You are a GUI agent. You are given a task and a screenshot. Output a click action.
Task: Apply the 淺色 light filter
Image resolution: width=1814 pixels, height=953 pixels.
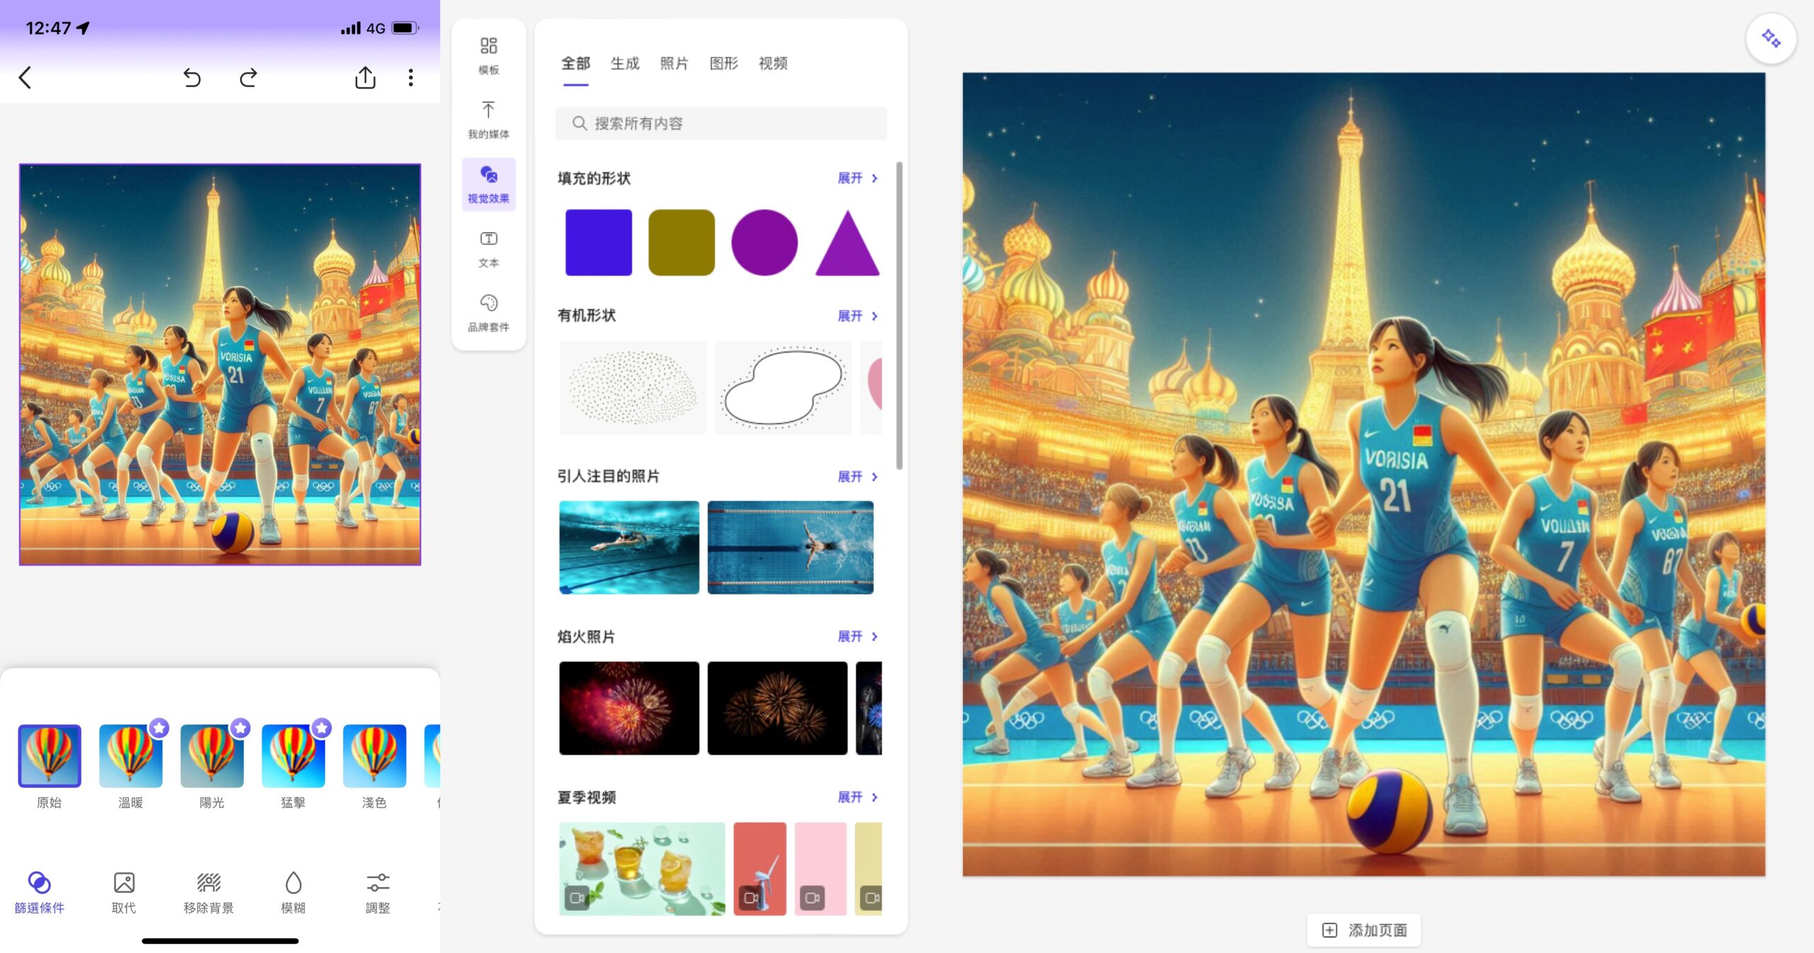point(374,756)
